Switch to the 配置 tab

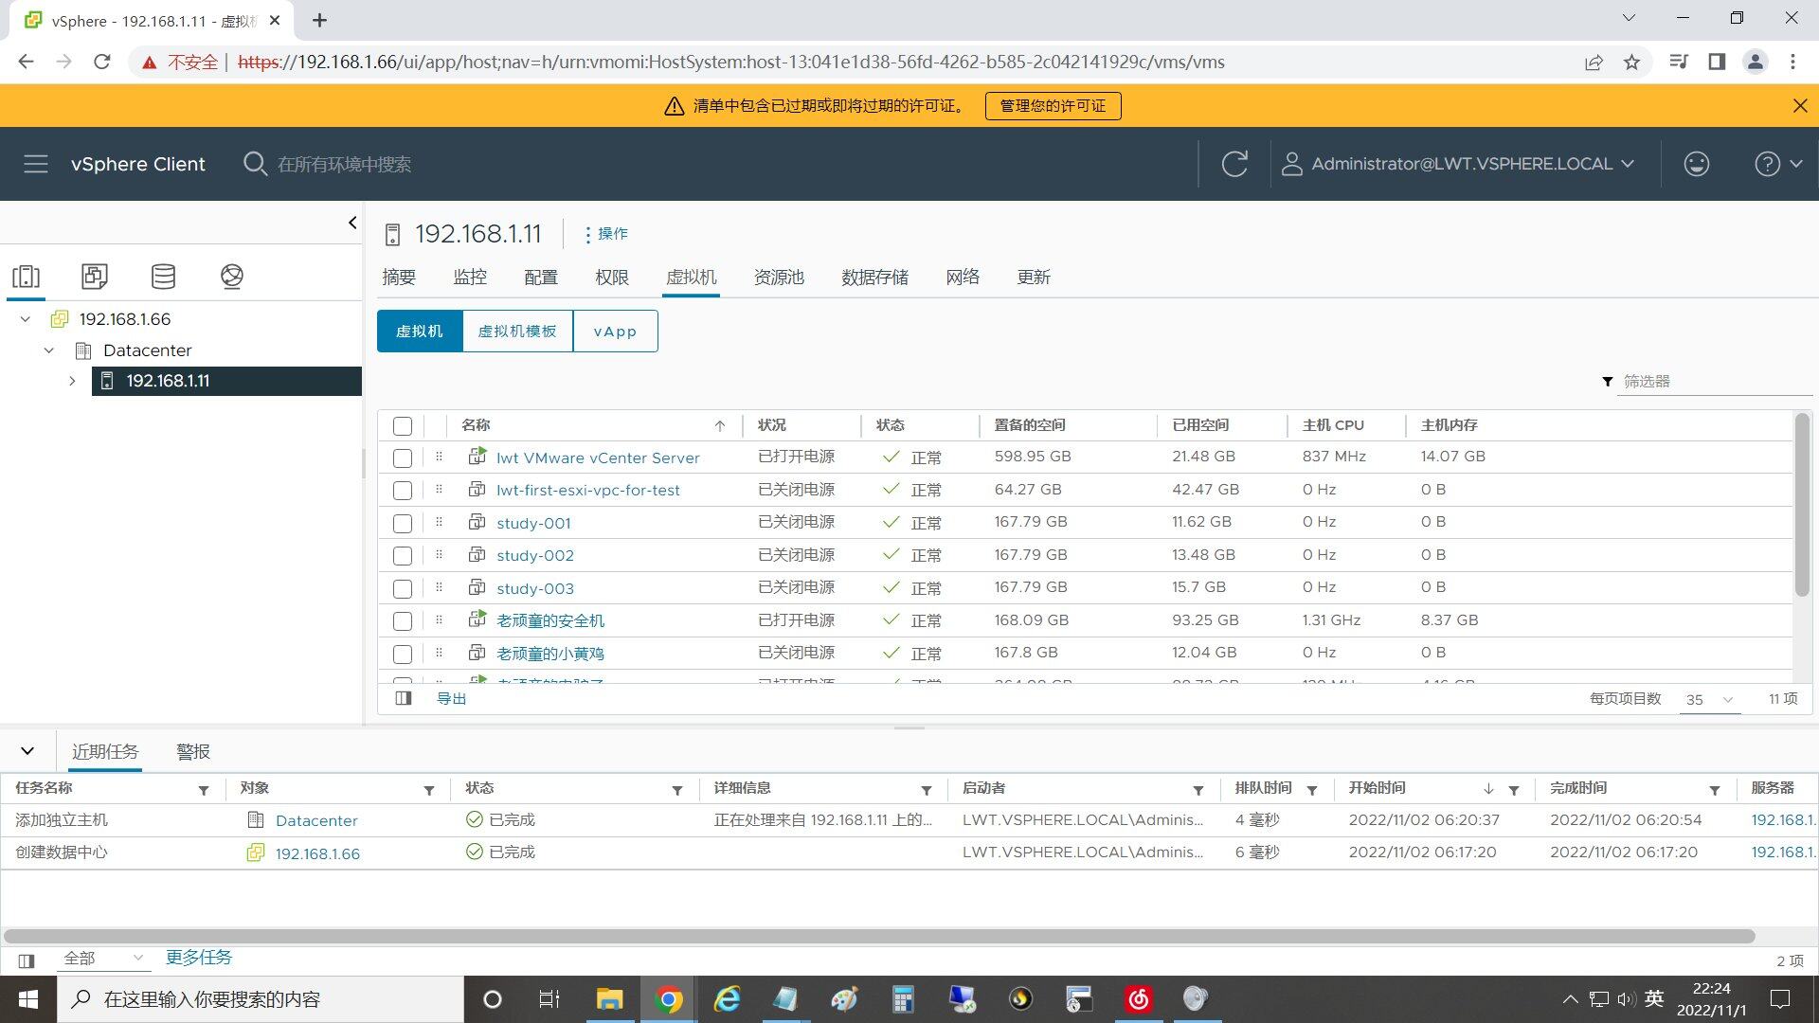(x=541, y=278)
